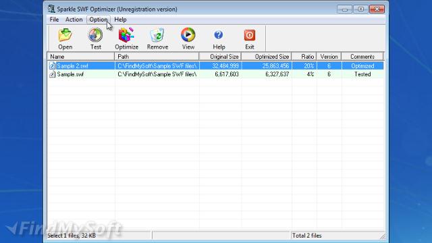432x243 pixels.
Task: Click the Sparkle SWF Optimizer title bar icon
Action: click(51, 9)
